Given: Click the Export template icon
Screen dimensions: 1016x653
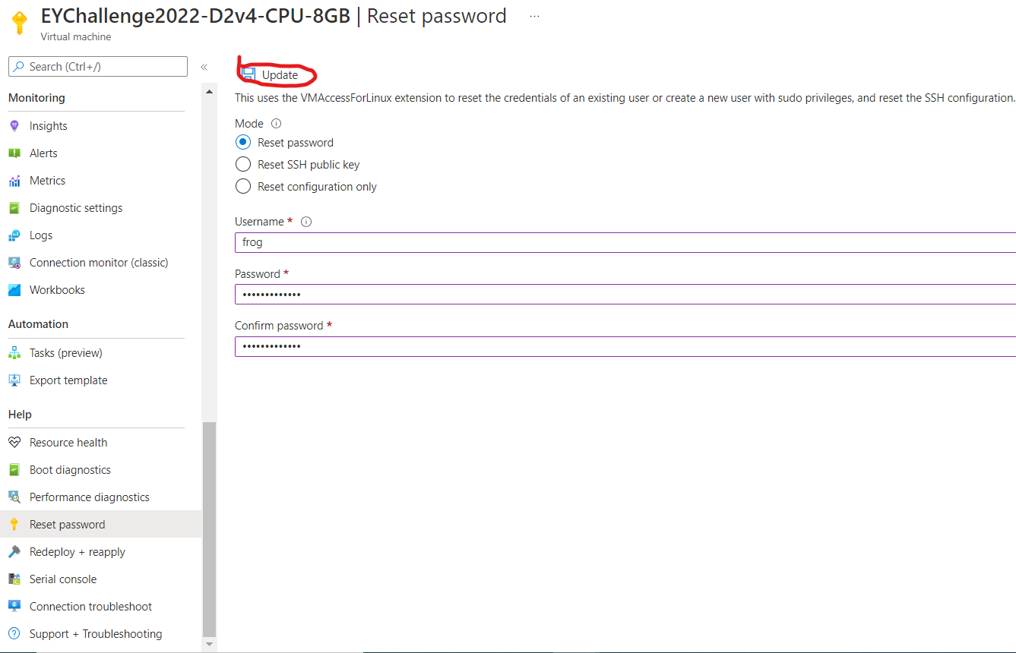Looking at the screenshot, I should [x=14, y=380].
